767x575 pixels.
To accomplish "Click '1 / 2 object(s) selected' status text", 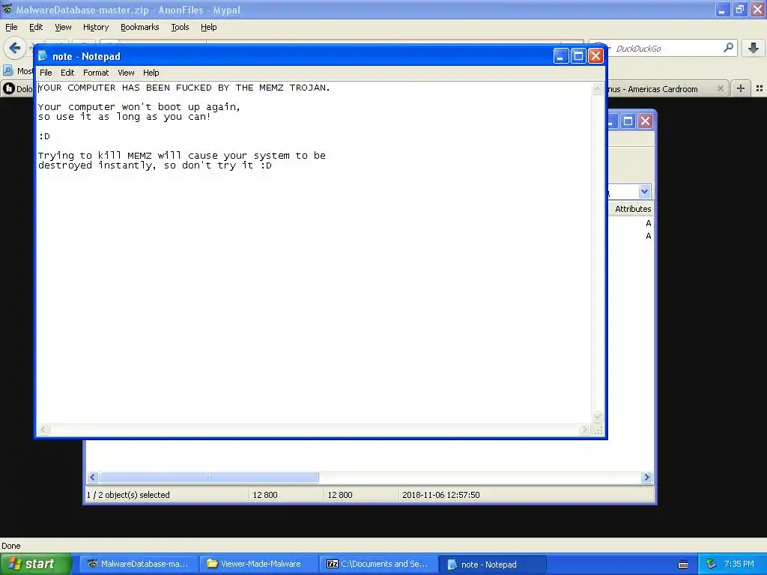I will tap(128, 495).
